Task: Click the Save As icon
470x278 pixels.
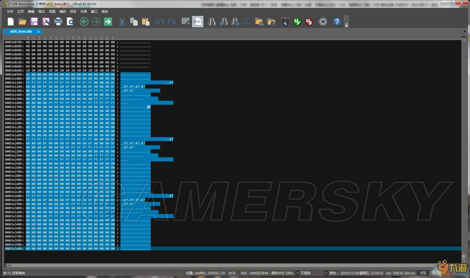Action: 46,22
